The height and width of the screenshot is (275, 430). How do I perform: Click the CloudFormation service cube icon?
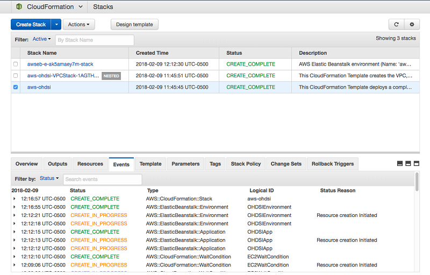tap(19, 7)
